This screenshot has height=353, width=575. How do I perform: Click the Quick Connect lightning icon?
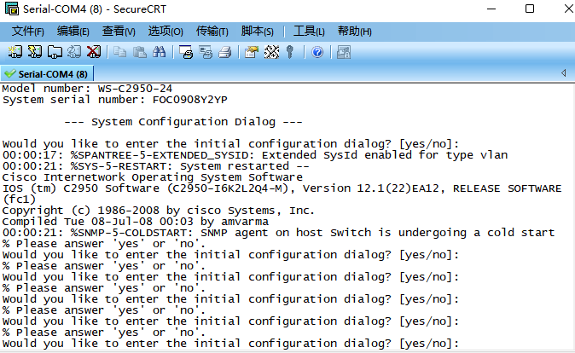[x=35, y=52]
